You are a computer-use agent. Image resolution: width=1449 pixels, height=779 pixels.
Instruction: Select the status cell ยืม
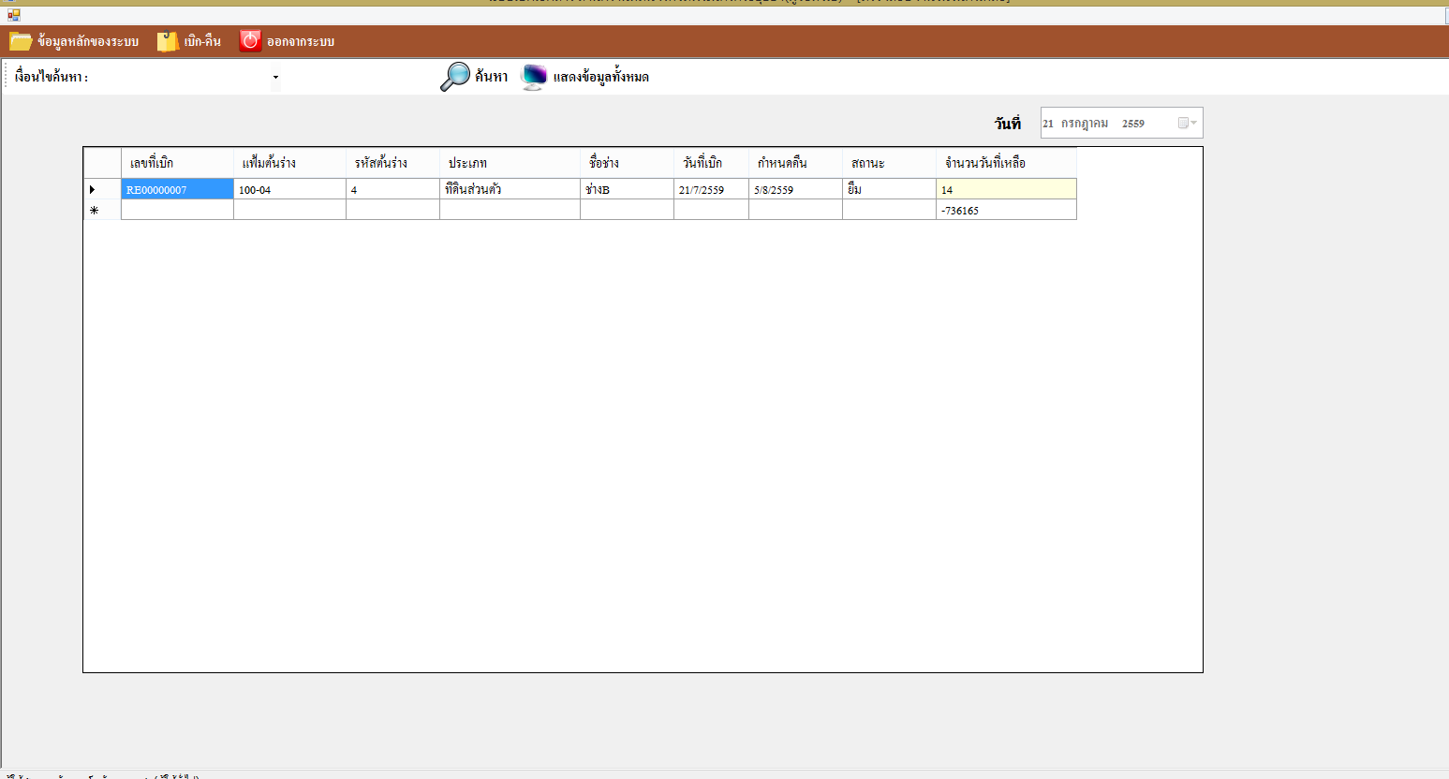click(889, 189)
